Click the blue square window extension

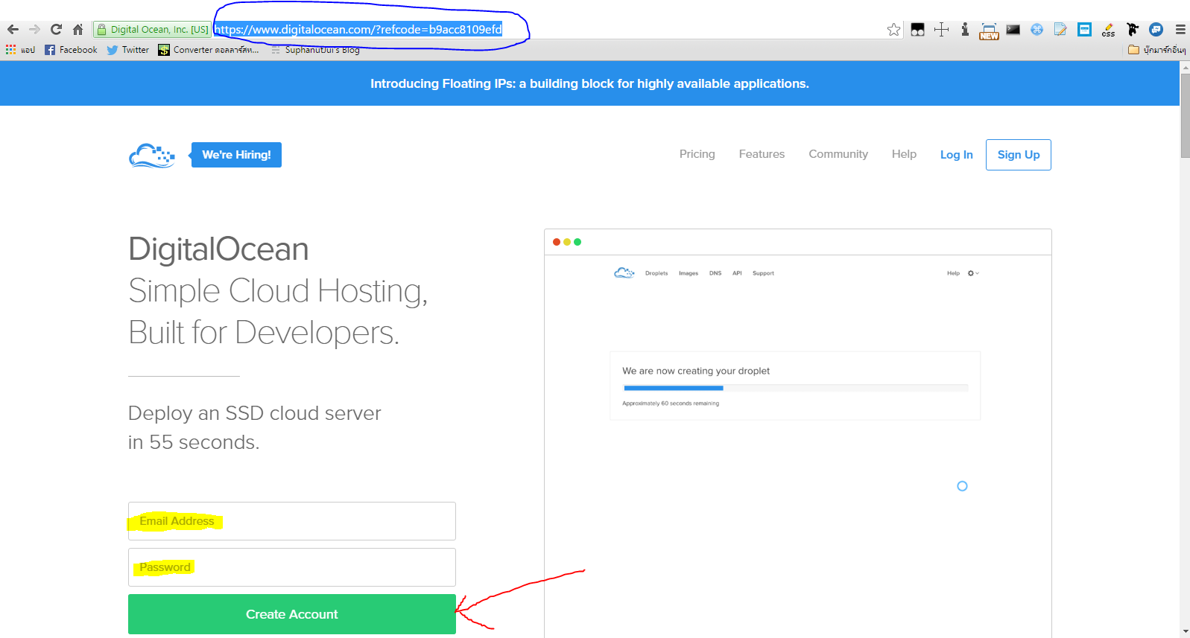pyautogui.click(x=1084, y=30)
